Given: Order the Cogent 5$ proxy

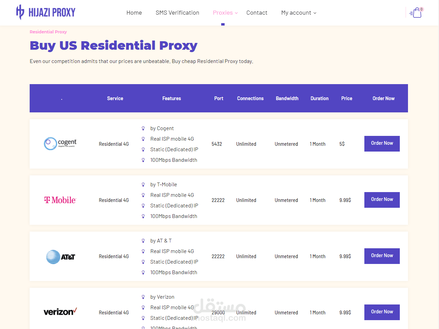Looking at the screenshot, I should tap(382, 144).
